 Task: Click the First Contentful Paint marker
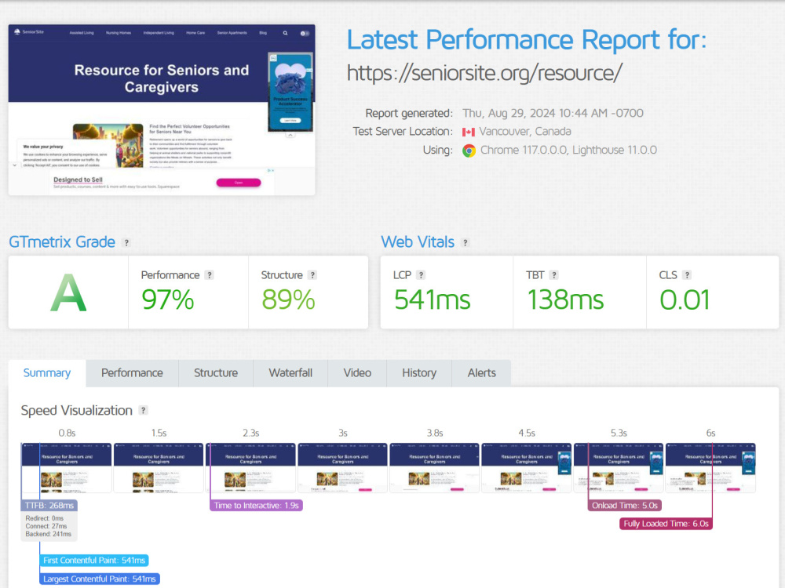click(x=94, y=561)
